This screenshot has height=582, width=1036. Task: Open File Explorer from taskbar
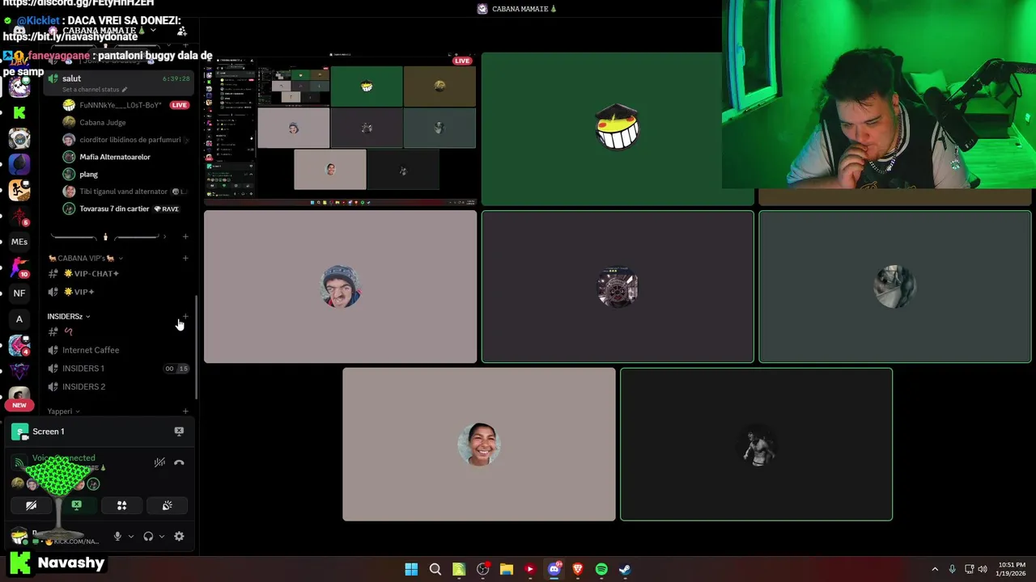point(506,569)
